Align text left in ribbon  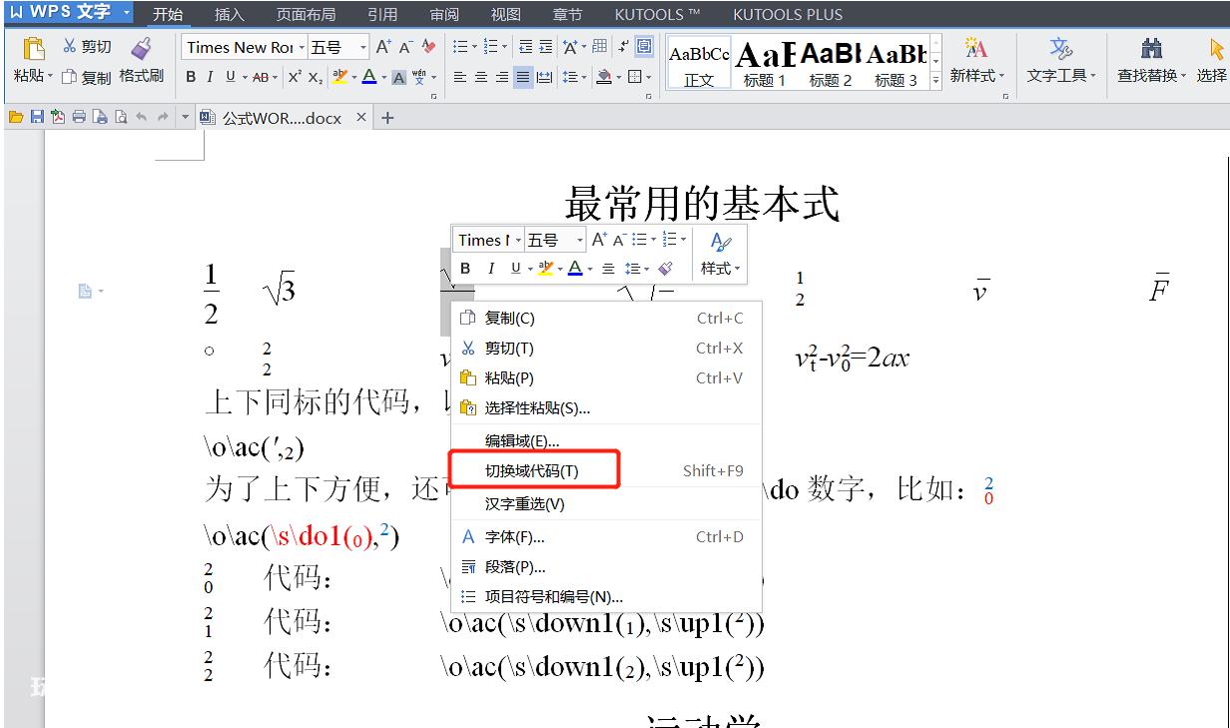click(x=460, y=77)
